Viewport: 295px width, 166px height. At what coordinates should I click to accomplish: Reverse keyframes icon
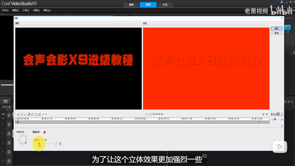tap(29, 114)
